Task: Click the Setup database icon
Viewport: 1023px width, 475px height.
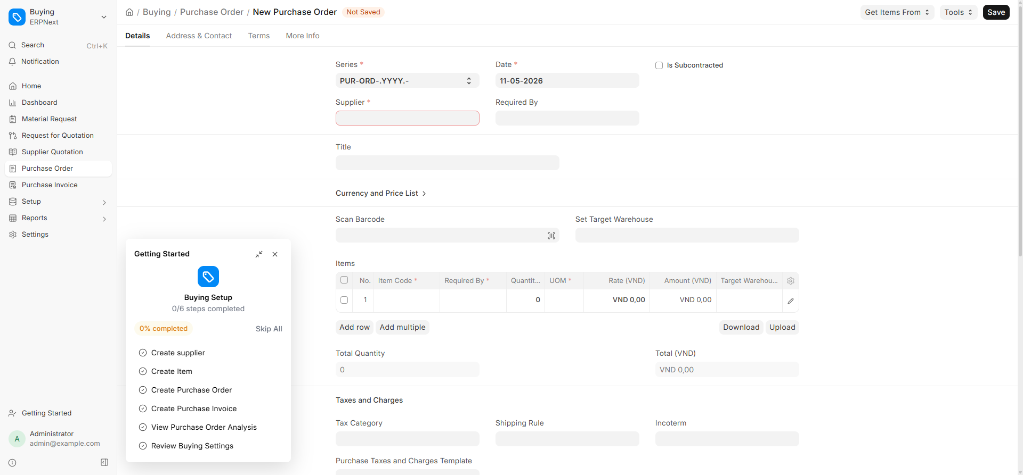Action: tap(13, 202)
